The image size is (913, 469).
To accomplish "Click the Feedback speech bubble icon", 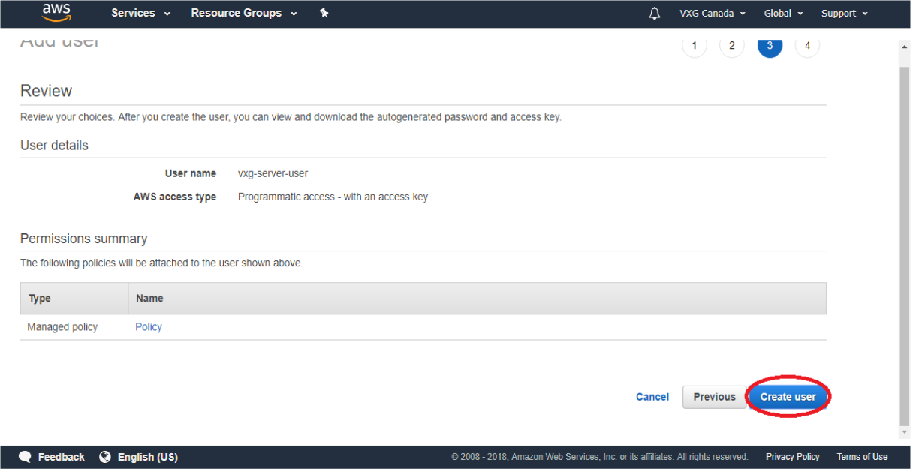I will tap(26, 457).
